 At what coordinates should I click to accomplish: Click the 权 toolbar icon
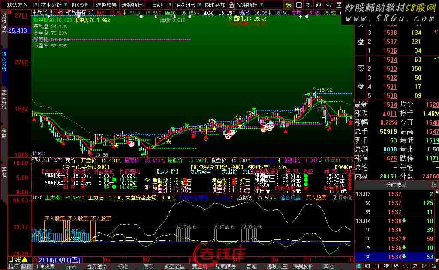(308, 5)
